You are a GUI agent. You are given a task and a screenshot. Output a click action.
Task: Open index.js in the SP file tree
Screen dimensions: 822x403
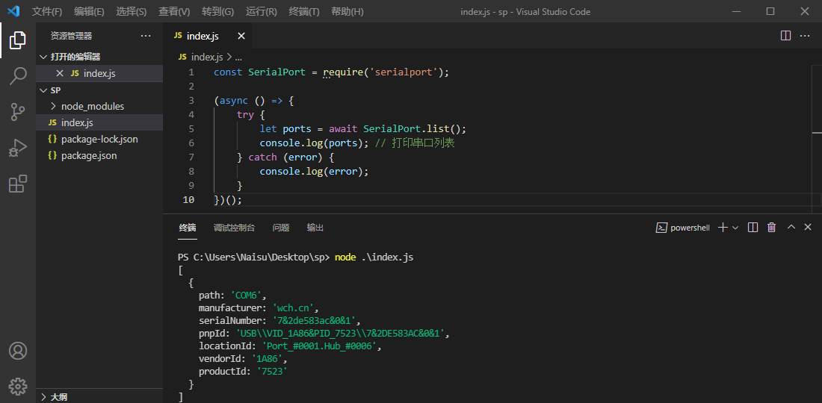77,122
